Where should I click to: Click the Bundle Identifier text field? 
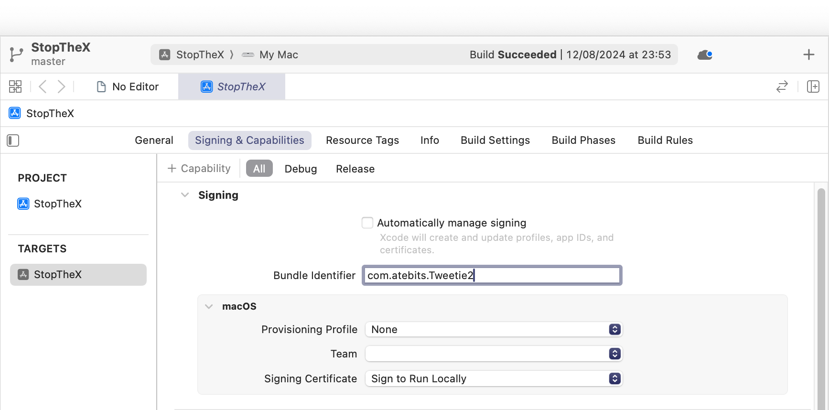492,275
